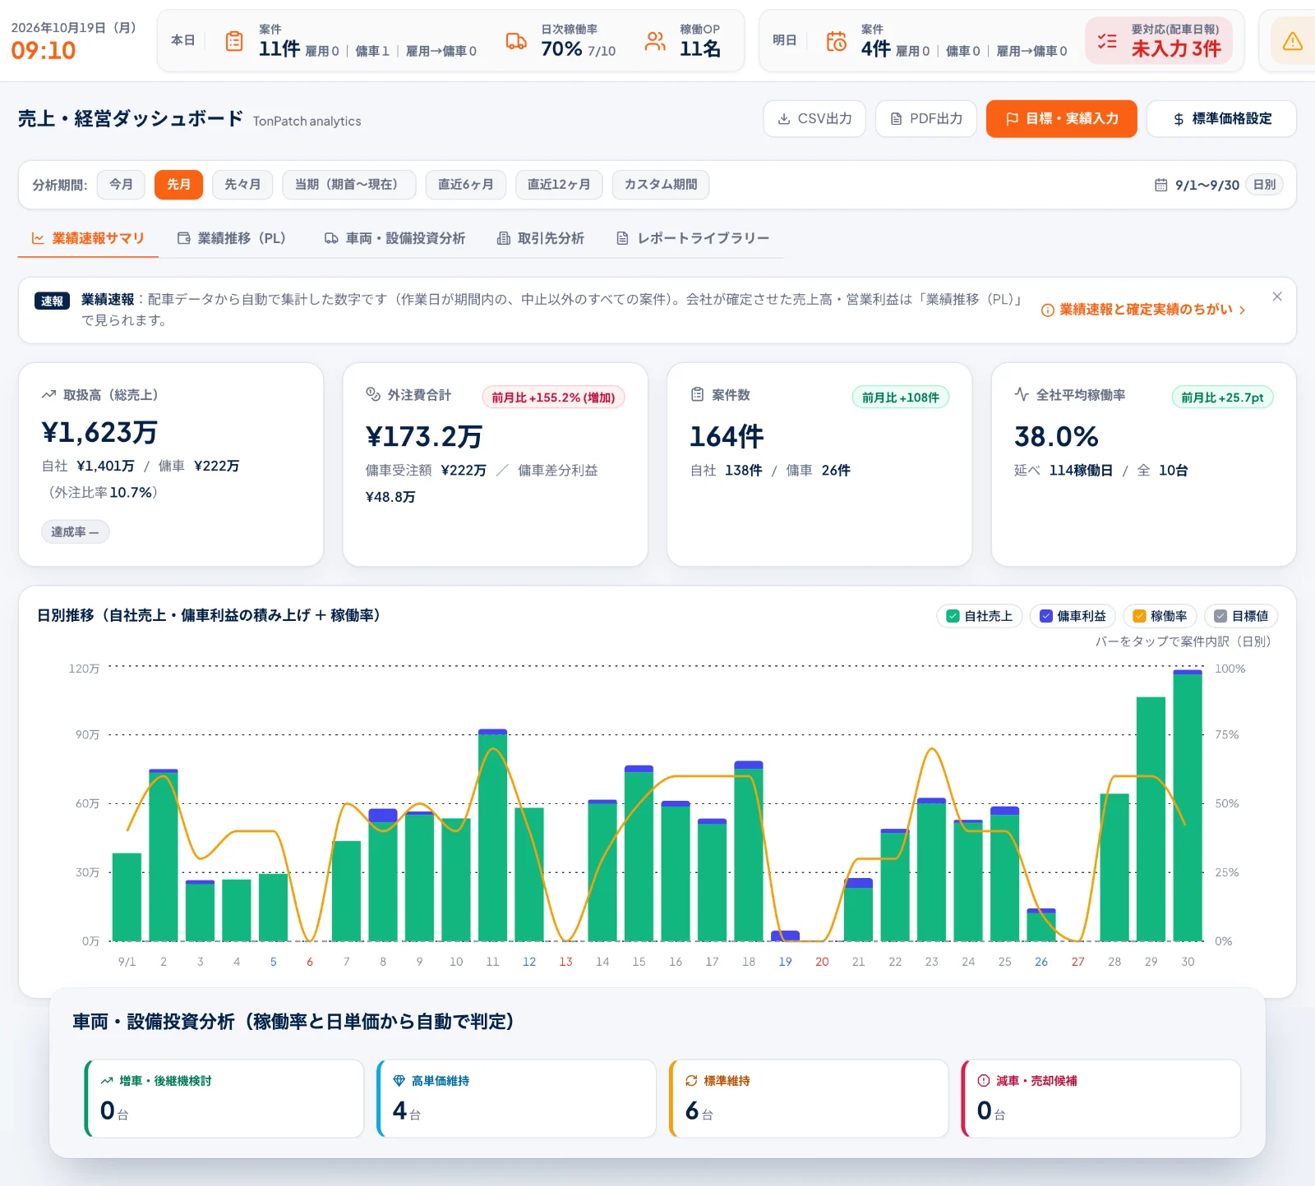Click the truck icon for 日次稼働率
The image size is (1315, 1186).
pyautogui.click(x=516, y=41)
